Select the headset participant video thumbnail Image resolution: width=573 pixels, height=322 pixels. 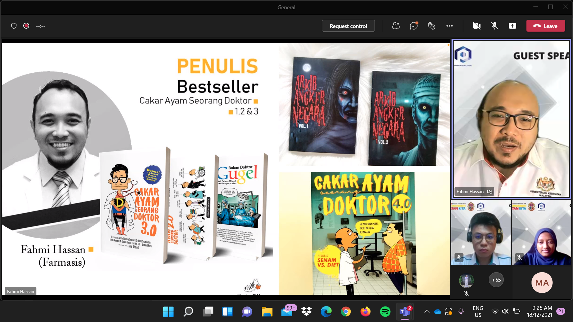481,233
